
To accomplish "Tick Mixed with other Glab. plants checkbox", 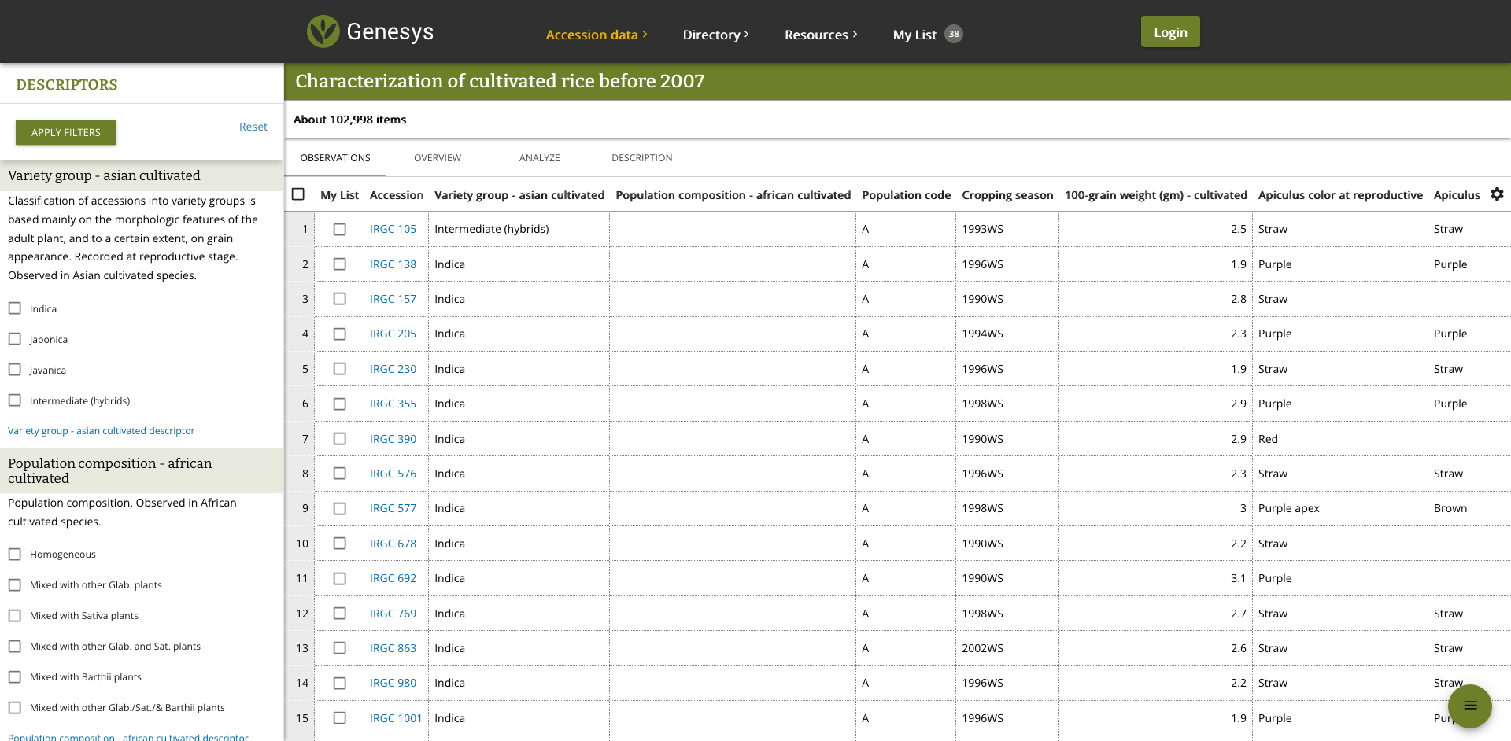I will [x=15, y=584].
